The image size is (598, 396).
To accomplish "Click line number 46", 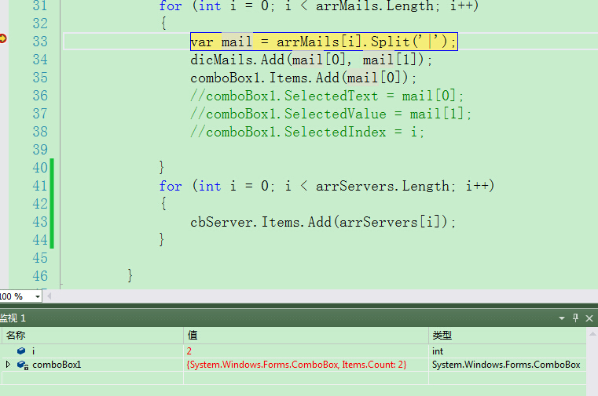I will click(40, 276).
